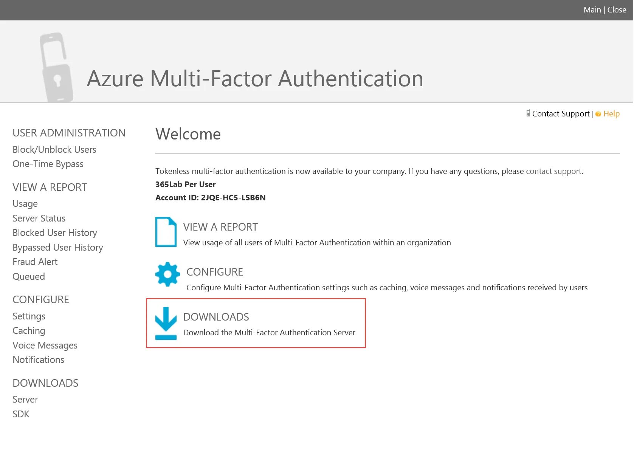
Task: Click the Downloads arrow icon
Action: click(166, 323)
